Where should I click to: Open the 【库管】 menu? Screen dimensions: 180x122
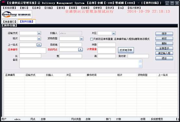coord(97,8)
